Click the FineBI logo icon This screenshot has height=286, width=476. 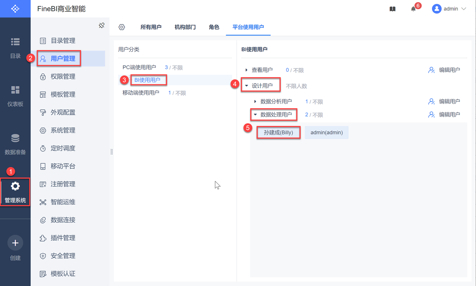pyautogui.click(x=15, y=9)
